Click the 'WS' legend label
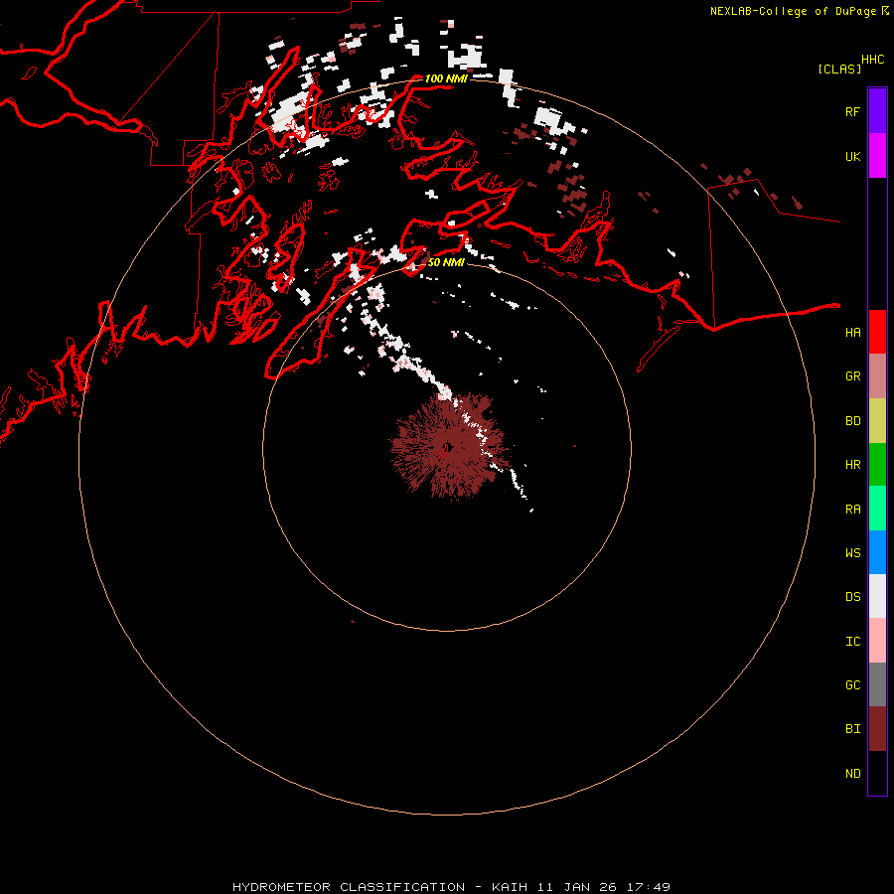The height and width of the screenshot is (894, 894). 852,553
